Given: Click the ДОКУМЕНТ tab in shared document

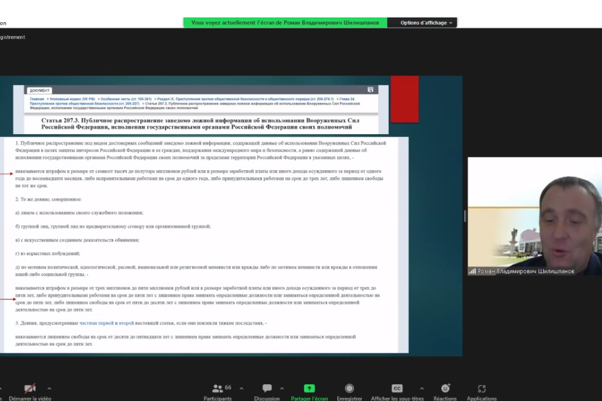Looking at the screenshot, I should 40,91.
